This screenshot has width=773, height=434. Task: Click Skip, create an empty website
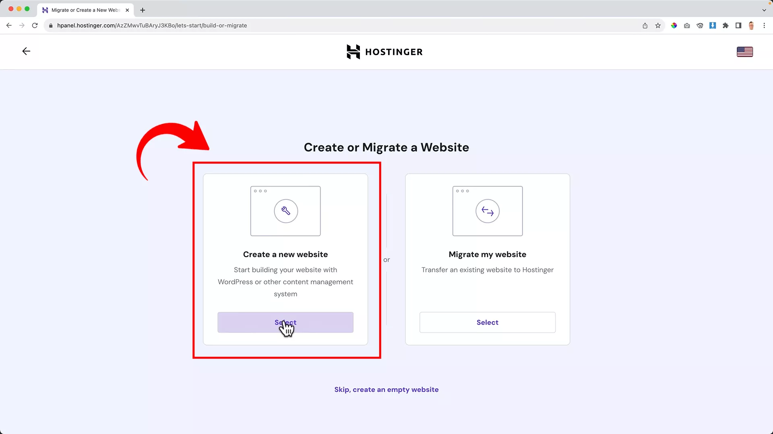coord(386,389)
